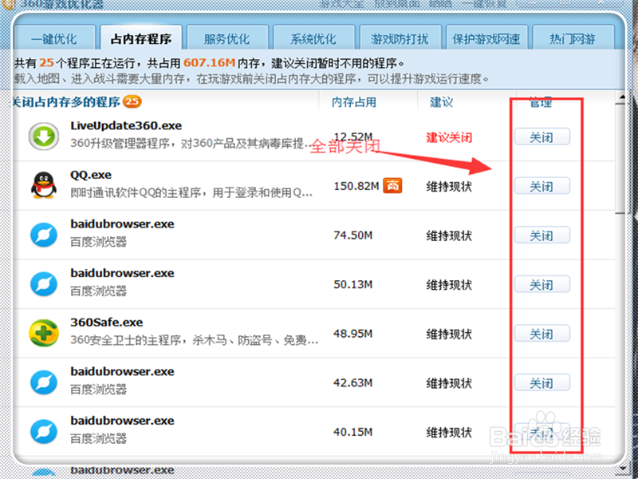Click 维持现状 in the 360Safe.exe row
This screenshot has width=638, height=479.
tap(449, 334)
